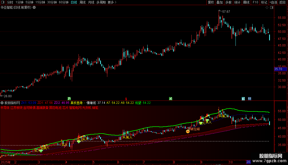Open the 多周期 multi-period view
The height and width of the screenshot is (165, 288).
(101, 2)
